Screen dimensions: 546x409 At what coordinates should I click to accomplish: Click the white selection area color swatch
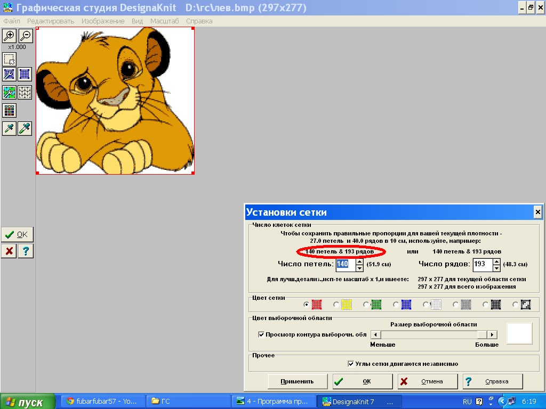point(519,333)
